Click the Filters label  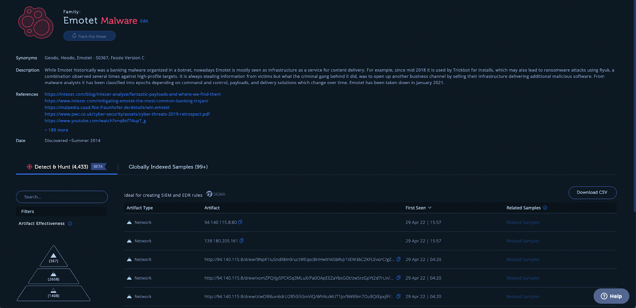click(x=27, y=212)
